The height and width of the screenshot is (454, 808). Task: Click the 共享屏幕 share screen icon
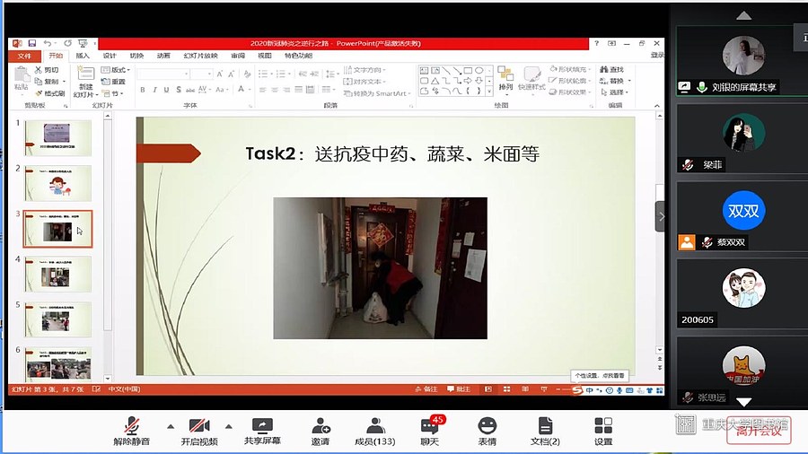pos(262,425)
